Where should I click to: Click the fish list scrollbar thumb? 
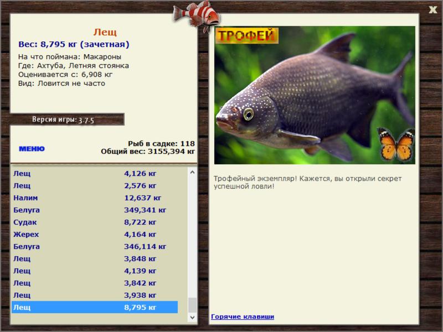[192, 305]
